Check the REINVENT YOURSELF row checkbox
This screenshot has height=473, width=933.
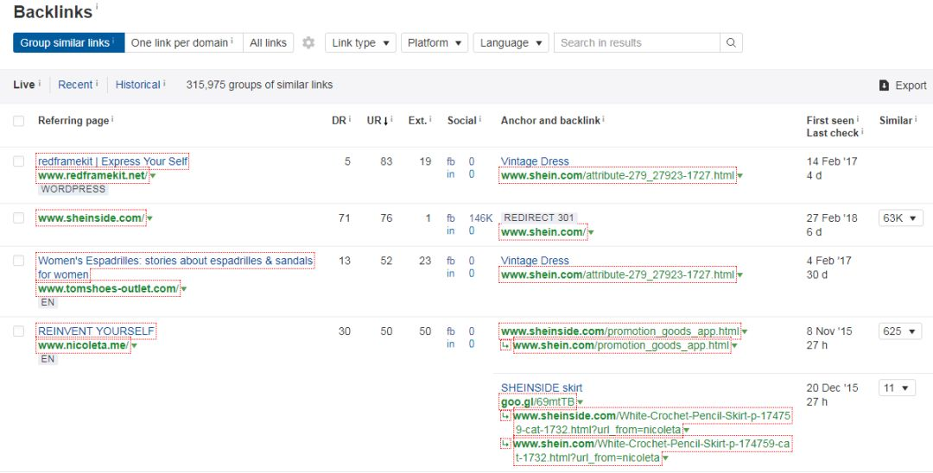(x=19, y=331)
